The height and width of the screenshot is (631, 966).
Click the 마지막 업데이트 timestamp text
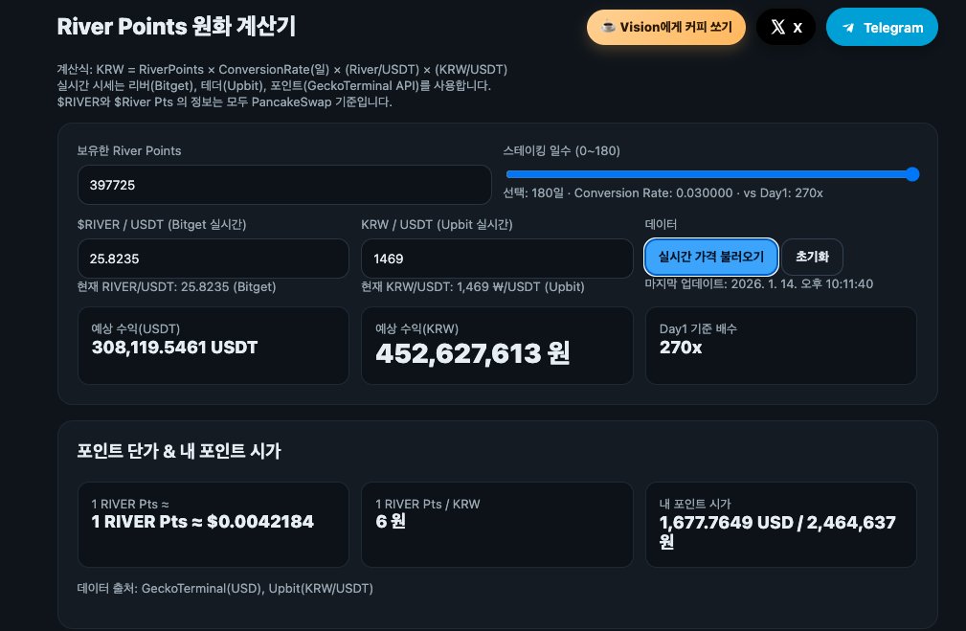pyautogui.click(x=759, y=284)
